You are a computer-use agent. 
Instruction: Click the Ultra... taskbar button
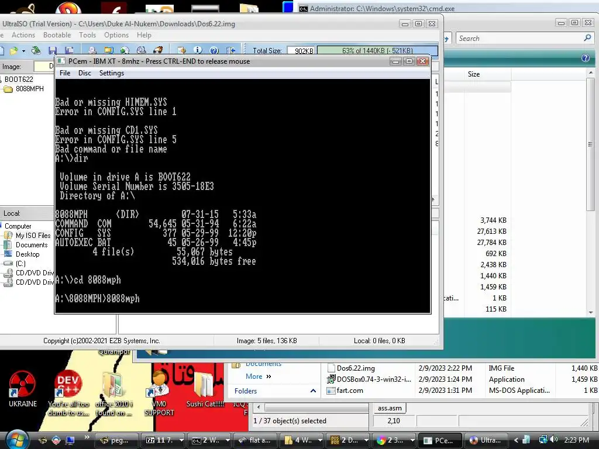[x=485, y=440]
